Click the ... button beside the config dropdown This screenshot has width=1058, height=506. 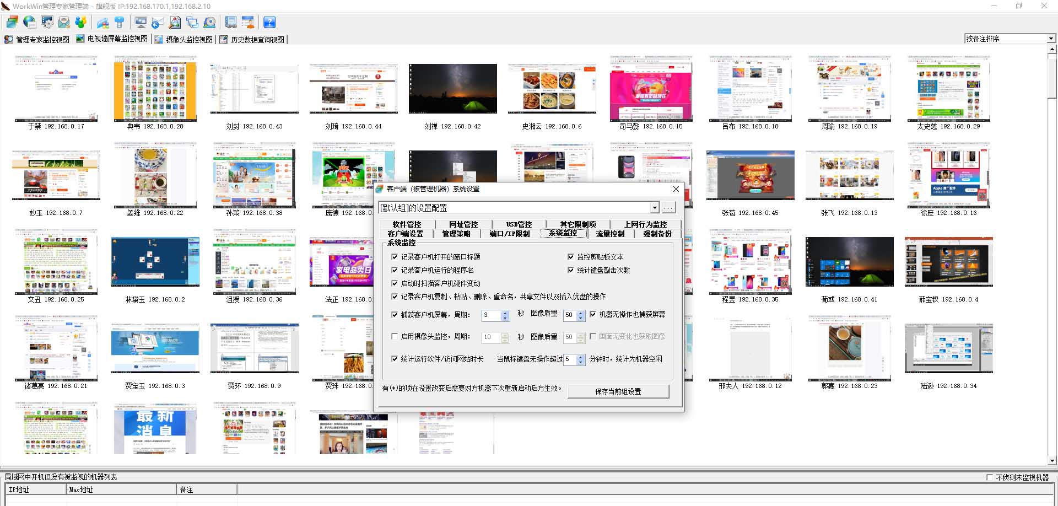[668, 207]
